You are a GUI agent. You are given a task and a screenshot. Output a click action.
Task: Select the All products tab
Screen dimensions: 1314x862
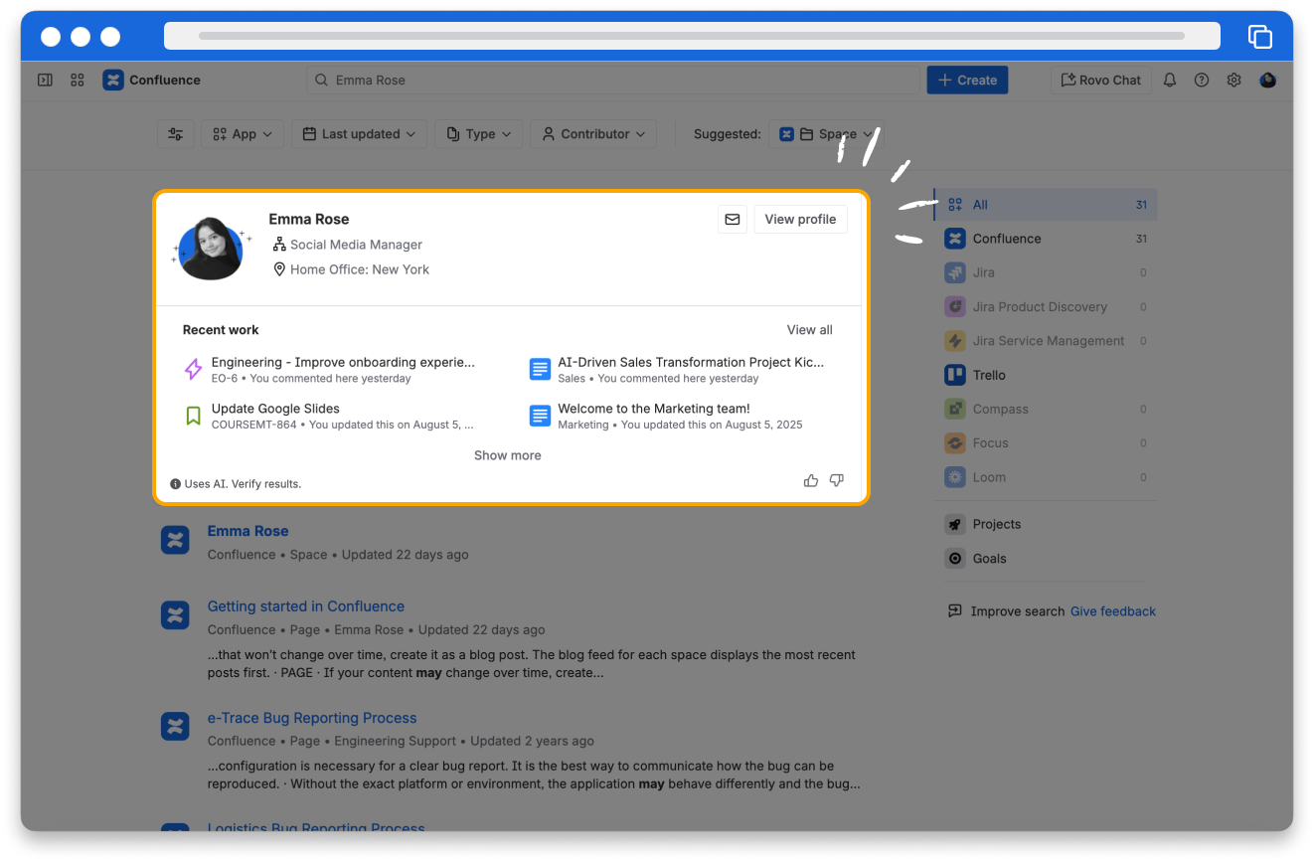pyautogui.click(x=1046, y=205)
